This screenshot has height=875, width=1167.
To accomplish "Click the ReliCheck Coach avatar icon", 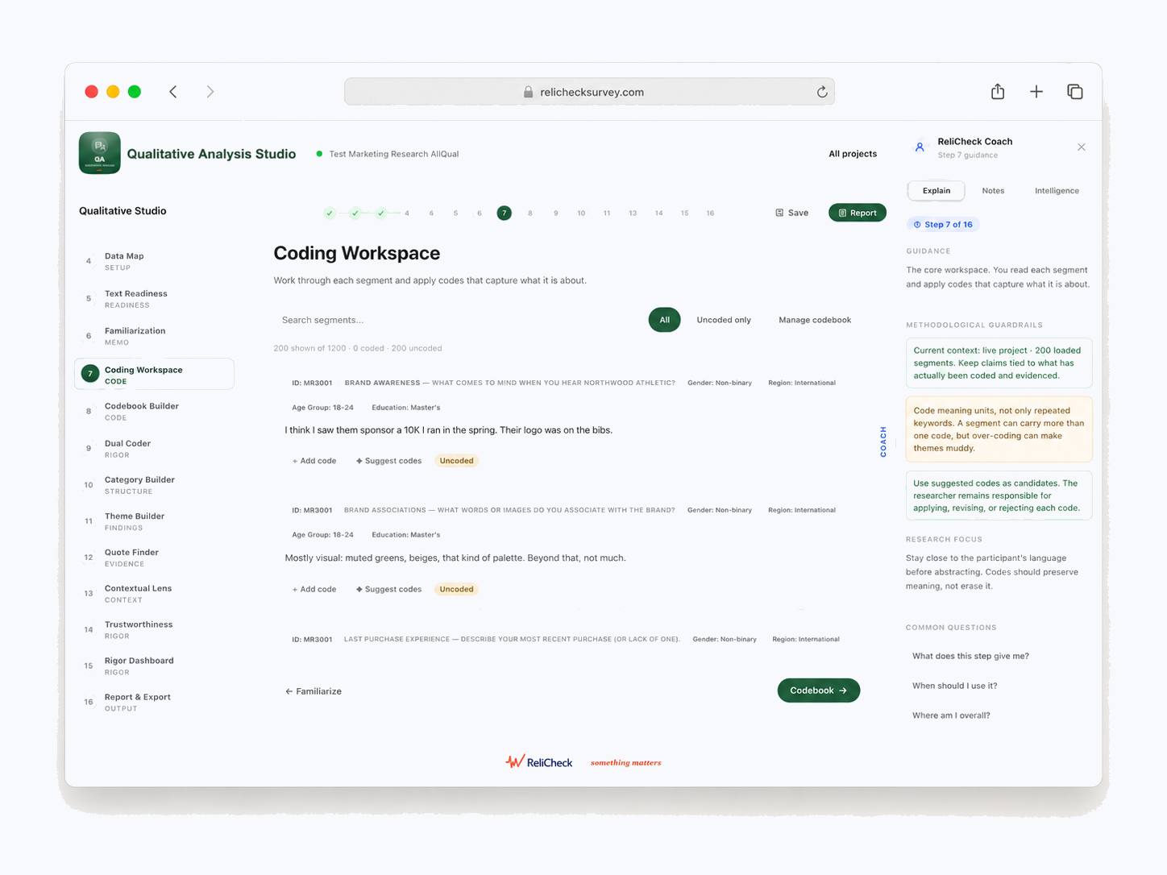I will (920, 147).
